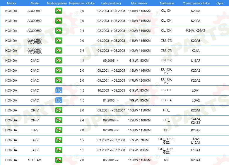Click the Lata produkcji column header
Image resolution: width=229 pixels, height=165 pixels.
pyautogui.click(x=111, y=3)
